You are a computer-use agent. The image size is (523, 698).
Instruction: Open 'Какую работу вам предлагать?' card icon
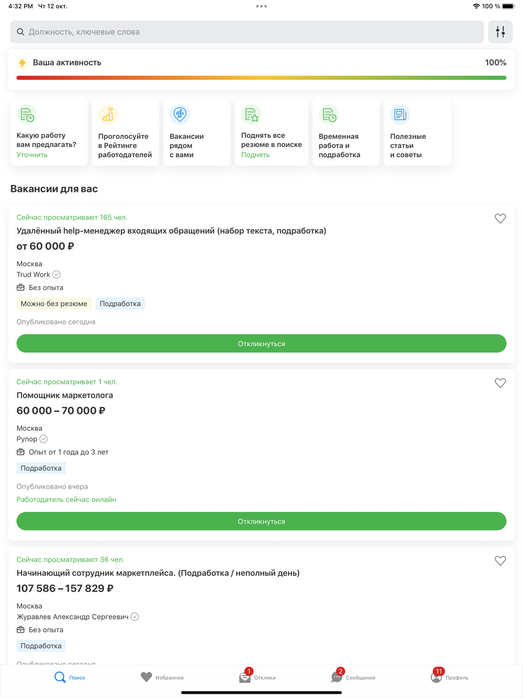click(x=27, y=115)
